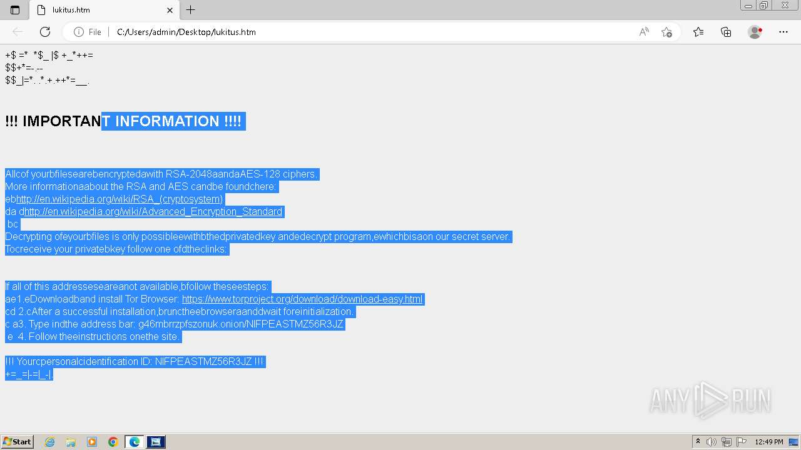
Task: View site information icon next to File
Action: click(x=79, y=32)
